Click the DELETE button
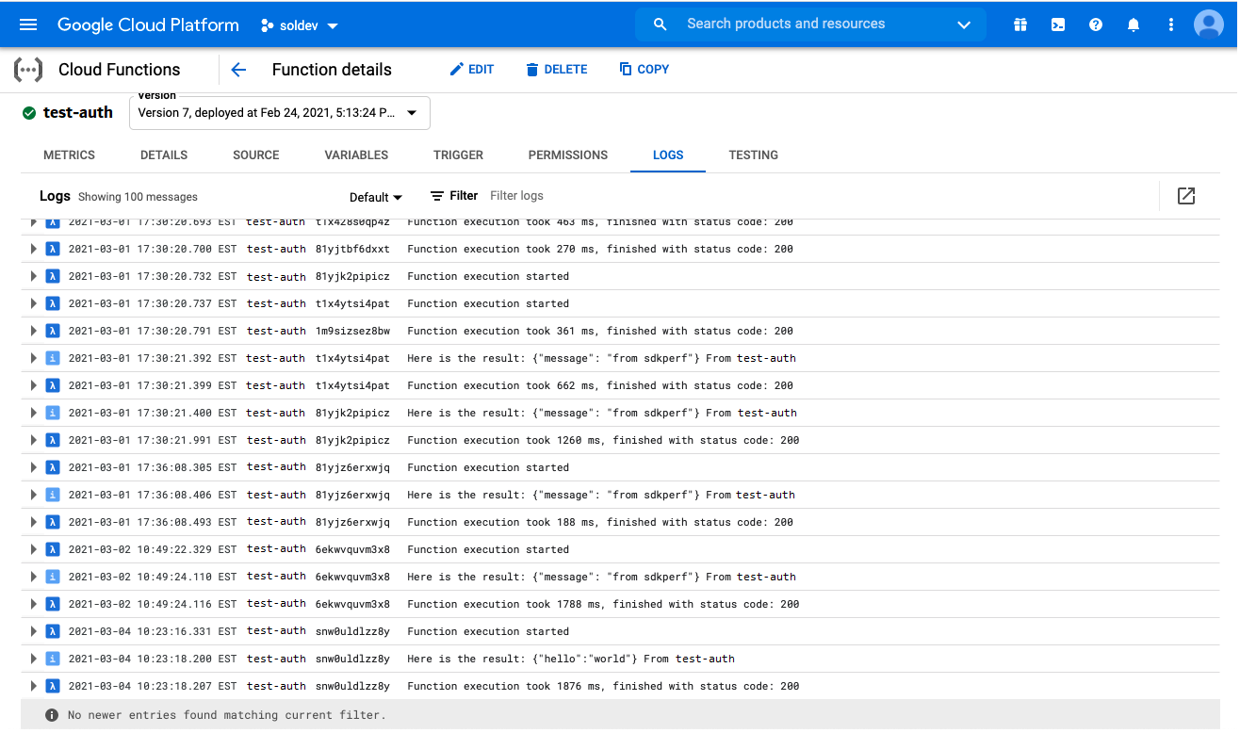 click(x=556, y=70)
